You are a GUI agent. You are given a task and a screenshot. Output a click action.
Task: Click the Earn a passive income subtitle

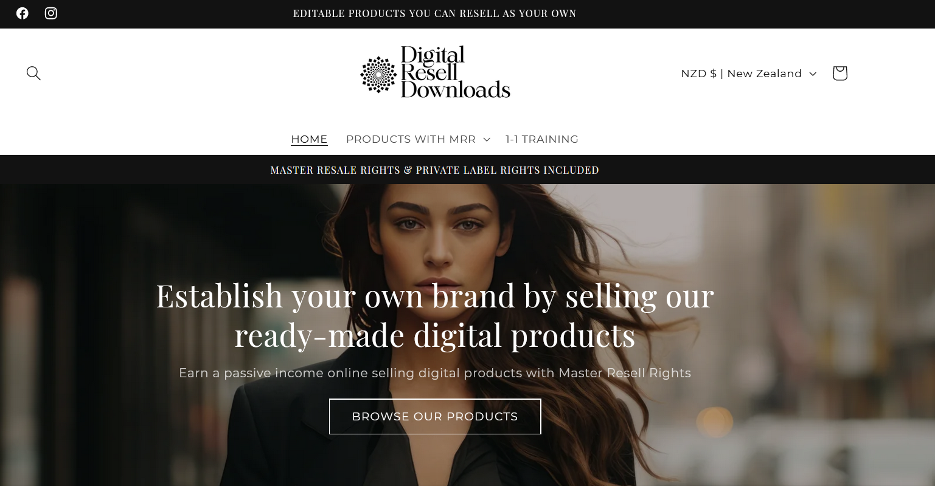435,373
